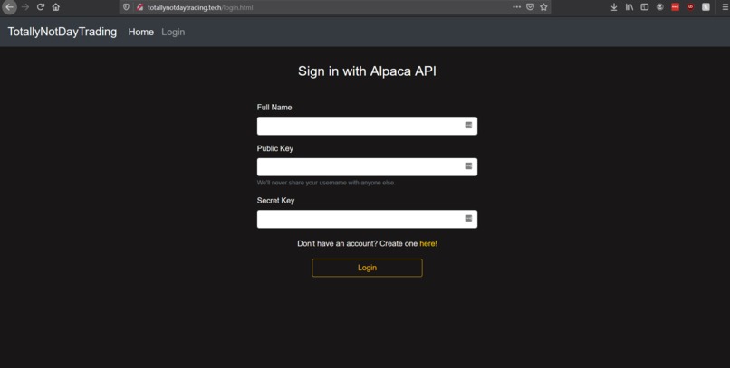Select the URL text in the address bar

click(x=200, y=7)
